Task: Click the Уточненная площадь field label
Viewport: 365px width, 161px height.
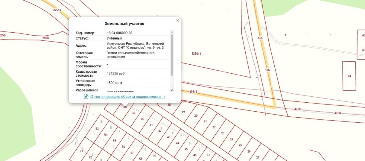Action: (85, 83)
